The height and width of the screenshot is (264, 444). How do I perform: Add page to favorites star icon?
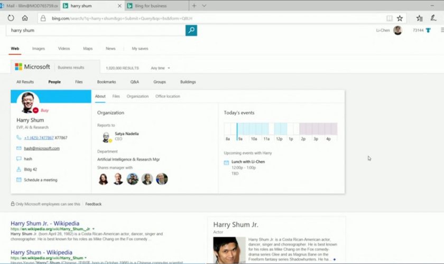coord(400,18)
